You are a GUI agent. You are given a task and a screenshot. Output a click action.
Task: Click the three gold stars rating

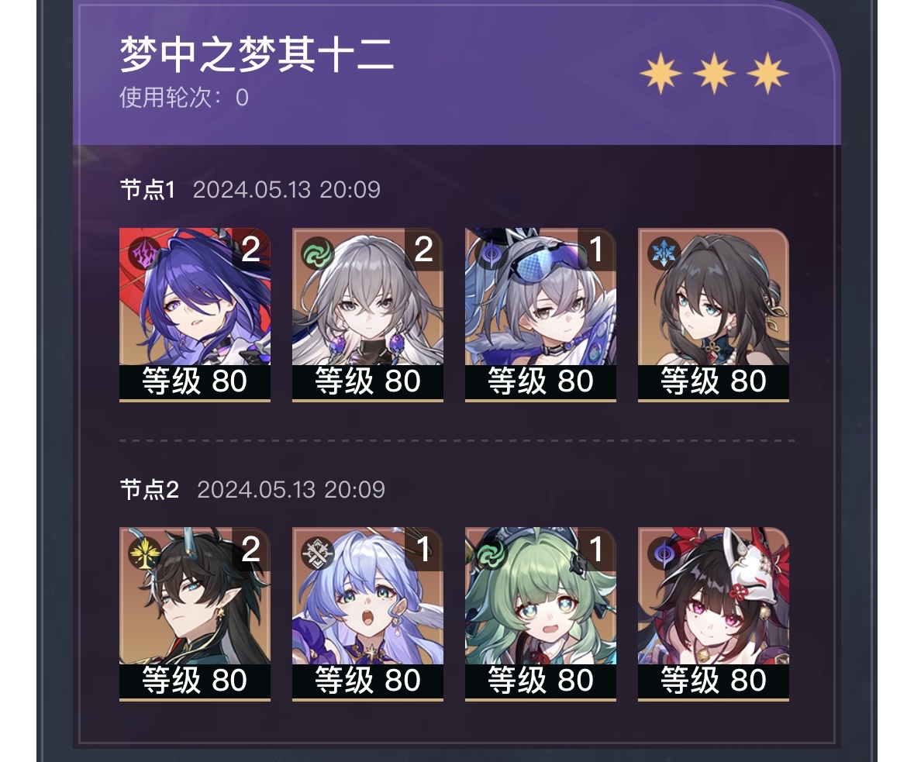pos(714,74)
